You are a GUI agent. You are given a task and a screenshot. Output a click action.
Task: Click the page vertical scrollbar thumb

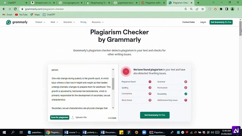coord(240,29)
